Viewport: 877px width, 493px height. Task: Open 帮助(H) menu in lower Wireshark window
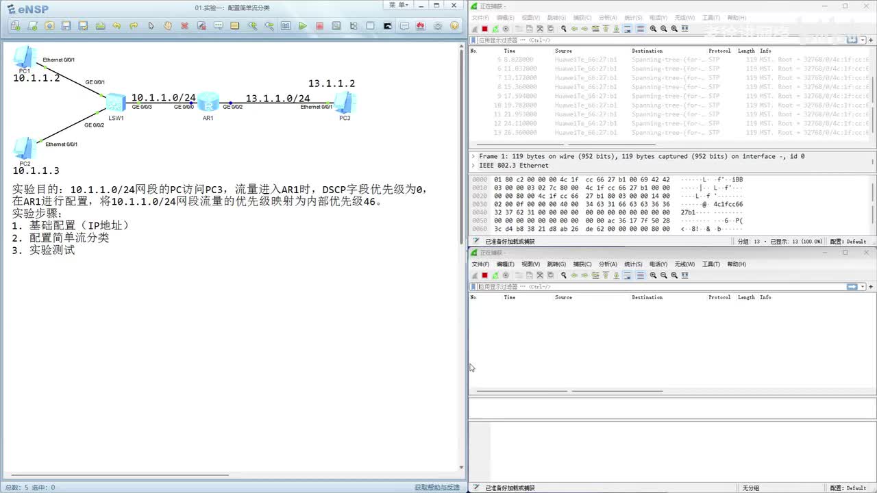pos(737,264)
